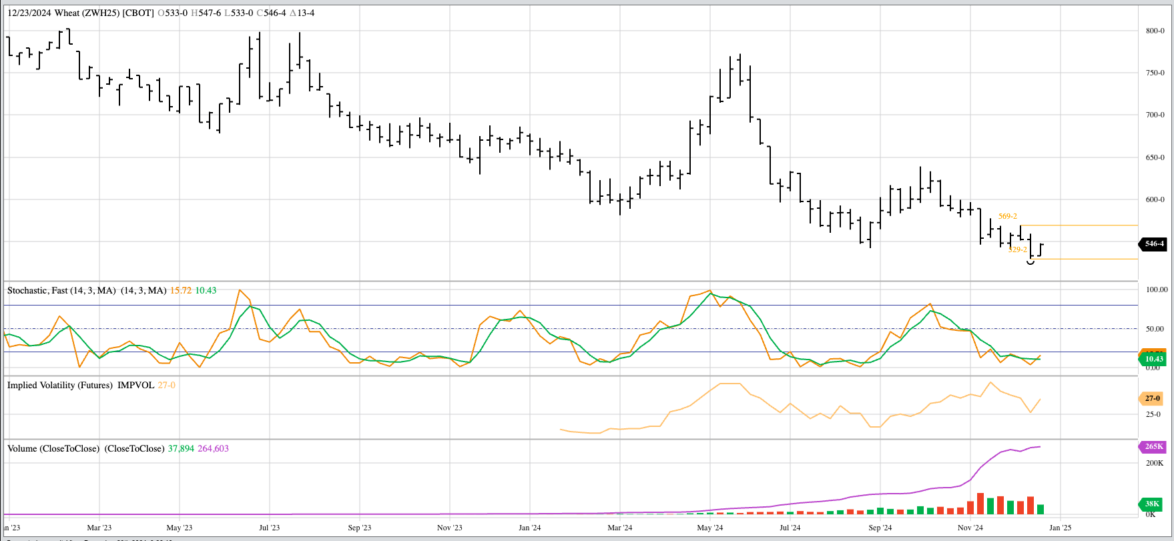The image size is (1174, 541).
Task: Click the green 37,894 volume legend value
Action: tap(181, 448)
